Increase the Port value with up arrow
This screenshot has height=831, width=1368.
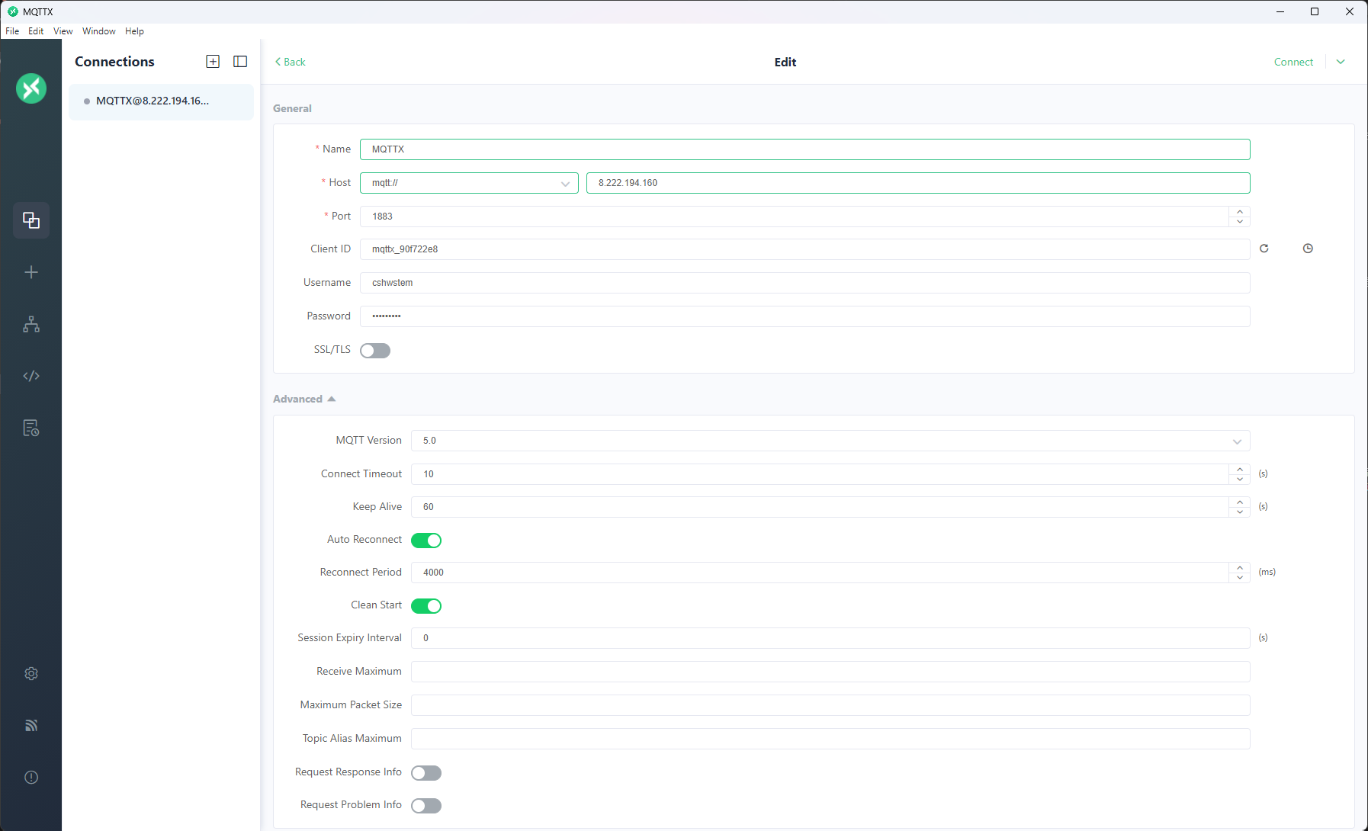[1240, 211]
